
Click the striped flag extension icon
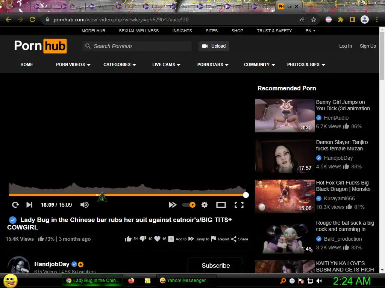click(329, 19)
